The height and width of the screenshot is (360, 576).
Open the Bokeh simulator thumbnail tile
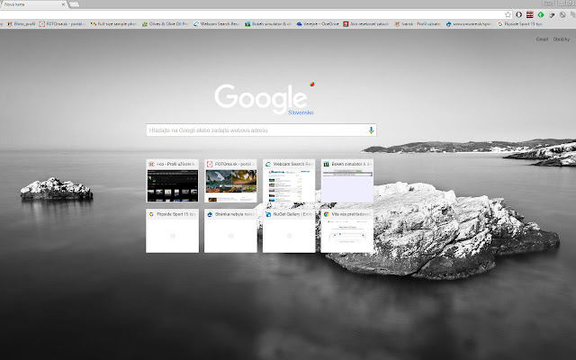tap(347, 181)
